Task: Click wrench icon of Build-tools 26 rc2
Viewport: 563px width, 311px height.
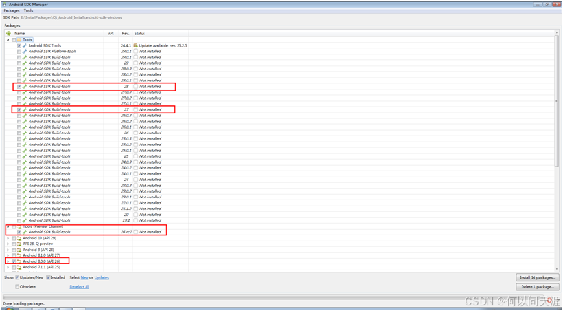Action: pos(25,232)
